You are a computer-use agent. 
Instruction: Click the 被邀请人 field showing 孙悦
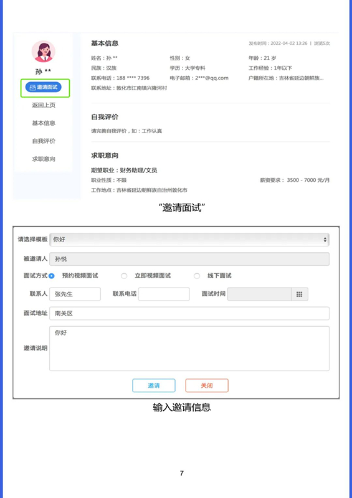point(189,259)
